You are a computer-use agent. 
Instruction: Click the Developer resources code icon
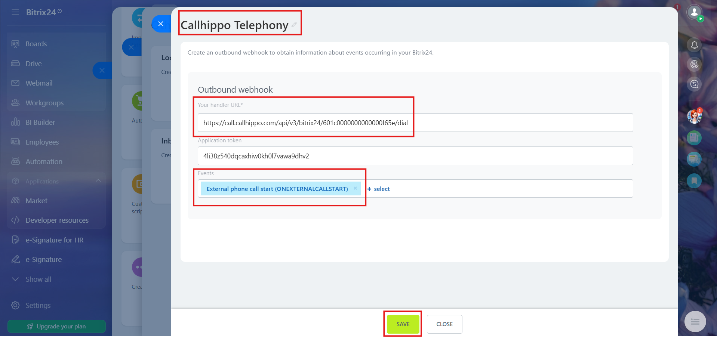point(15,220)
